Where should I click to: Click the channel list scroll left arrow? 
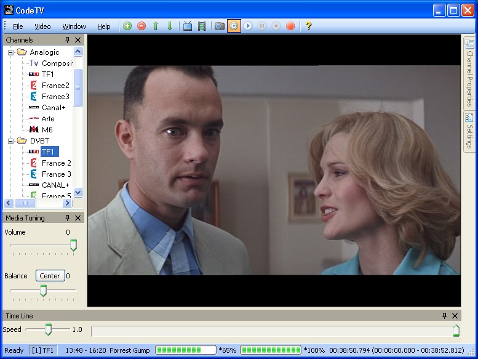[x=9, y=203]
